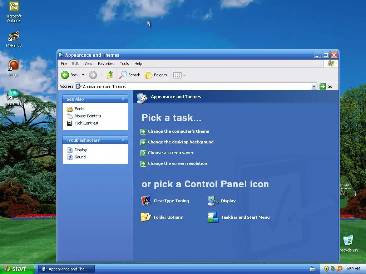
Task: Click the yellow security shield tray icon
Action: [x=326, y=269]
